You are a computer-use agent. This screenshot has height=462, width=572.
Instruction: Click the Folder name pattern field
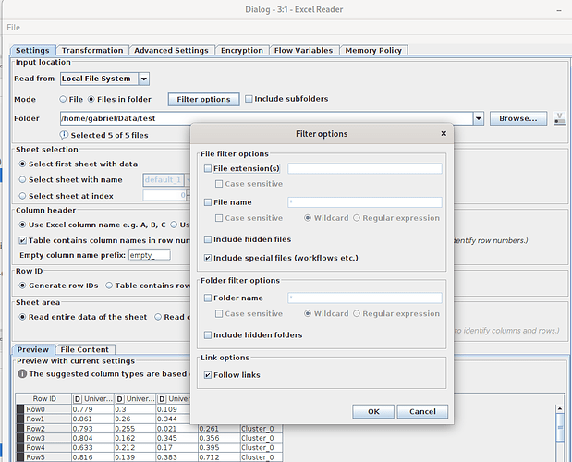click(365, 298)
